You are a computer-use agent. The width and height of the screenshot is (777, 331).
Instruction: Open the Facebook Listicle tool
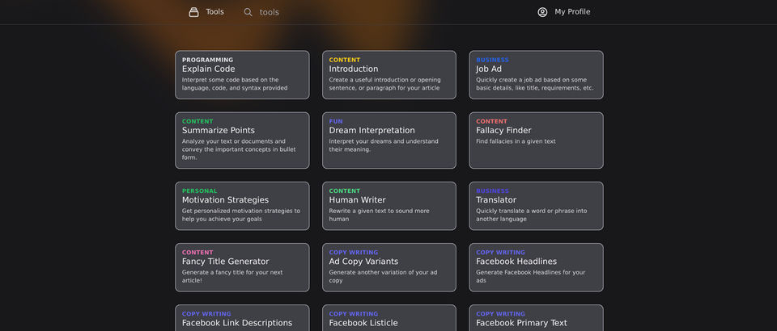click(389, 318)
